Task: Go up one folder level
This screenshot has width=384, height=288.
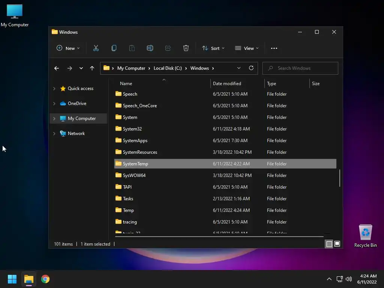Action: (92, 68)
